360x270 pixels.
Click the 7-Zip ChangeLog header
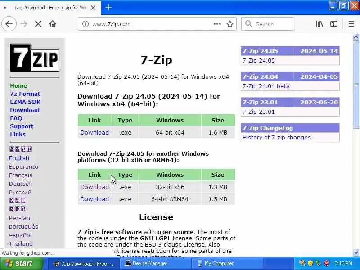pyautogui.click(x=290, y=128)
